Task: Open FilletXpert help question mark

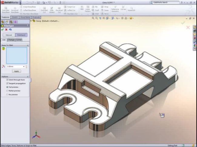Action: pos(28,26)
